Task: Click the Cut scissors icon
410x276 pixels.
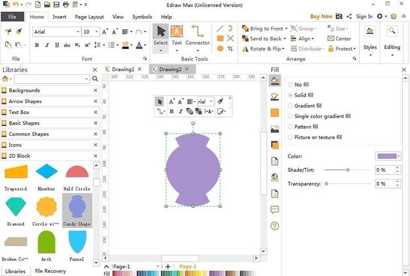Action: pyautogui.click(x=8, y=32)
